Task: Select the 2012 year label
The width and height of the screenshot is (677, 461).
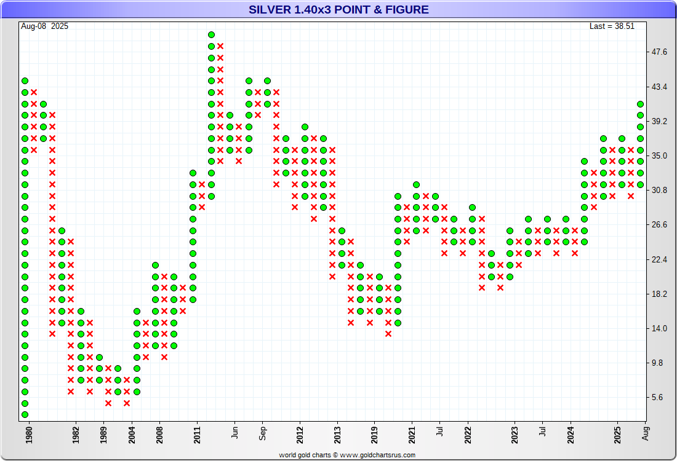Action: 300,435
